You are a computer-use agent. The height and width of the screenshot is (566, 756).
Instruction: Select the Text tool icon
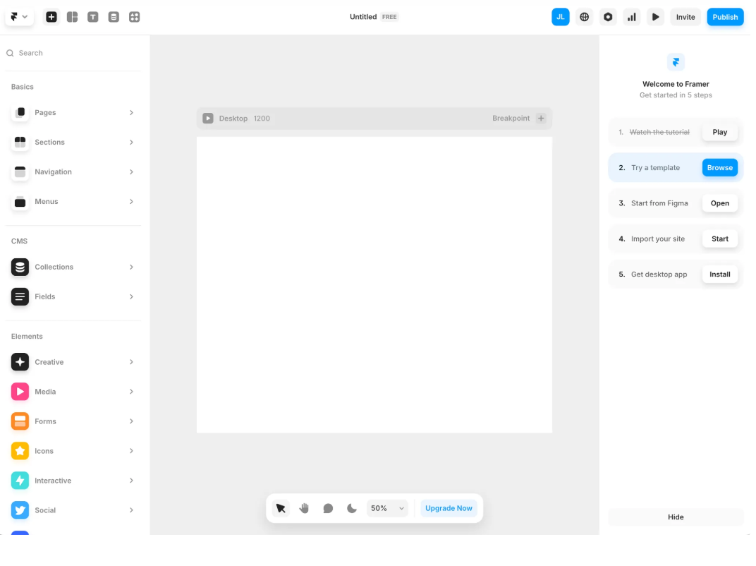point(93,17)
